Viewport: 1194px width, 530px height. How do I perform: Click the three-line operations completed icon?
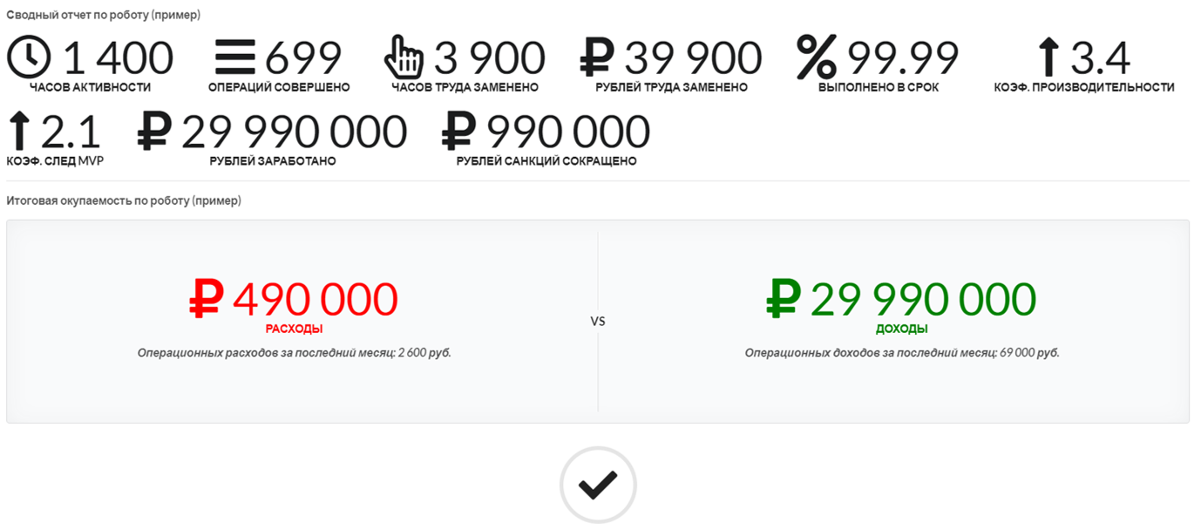pos(235,58)
